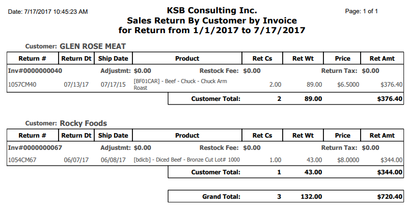Click the 06/08/17 ship date cell
The height and width of the screenshot is (210, 409).
click(x=114, y=160)
